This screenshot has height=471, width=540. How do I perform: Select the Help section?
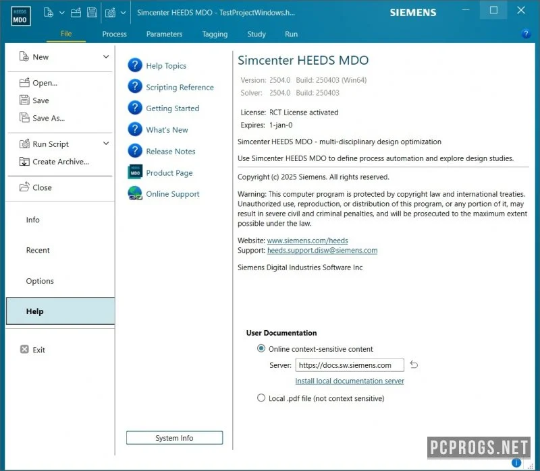click(60, 311)
